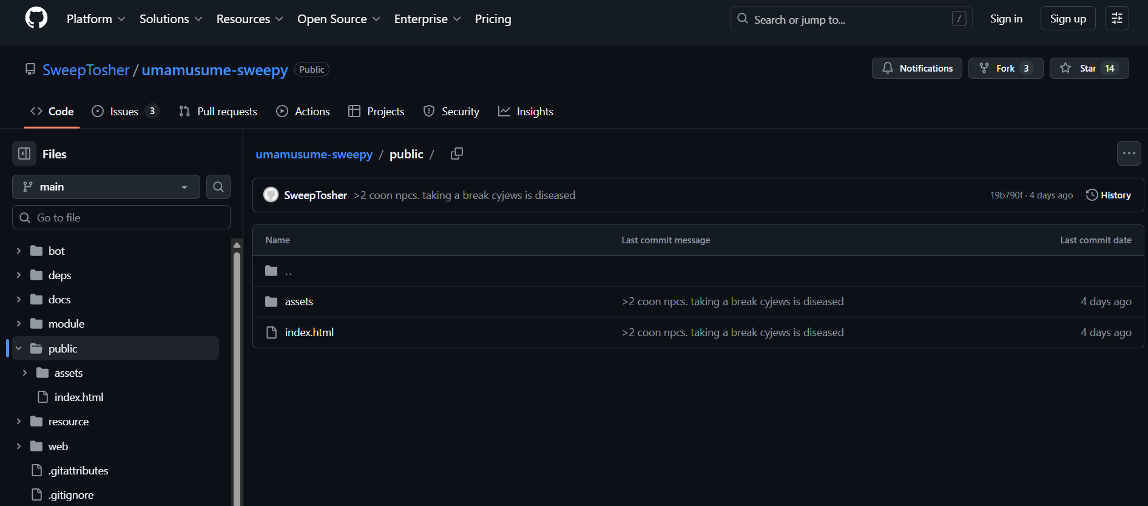Expand the web folder chevron

pyautogui.click(x=19, y=446)
